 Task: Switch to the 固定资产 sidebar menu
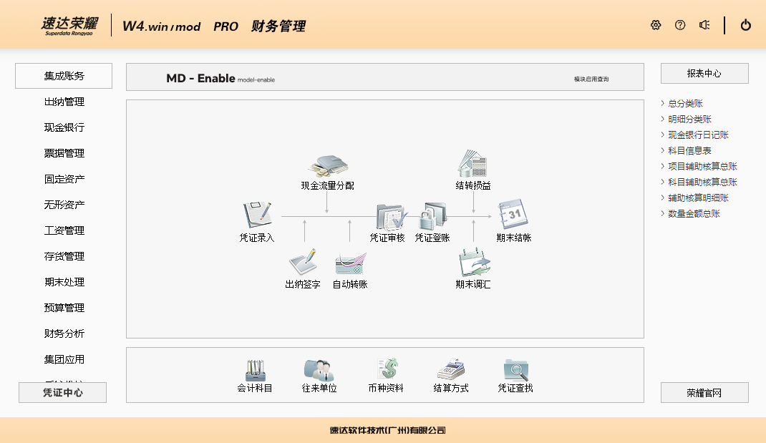pos(64,179)
